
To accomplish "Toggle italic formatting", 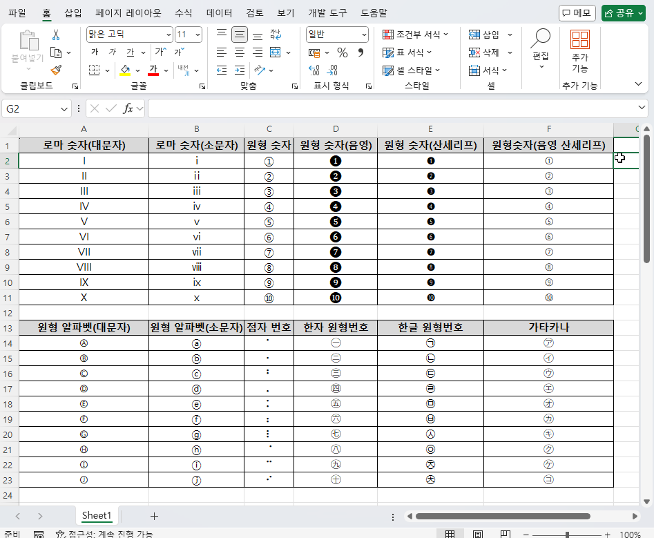I will pyautogui.click(x=111, y=51).
